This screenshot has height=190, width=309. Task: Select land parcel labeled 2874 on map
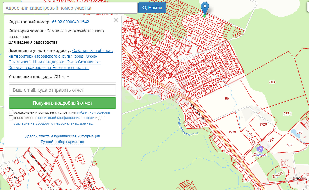pos(287,114)
